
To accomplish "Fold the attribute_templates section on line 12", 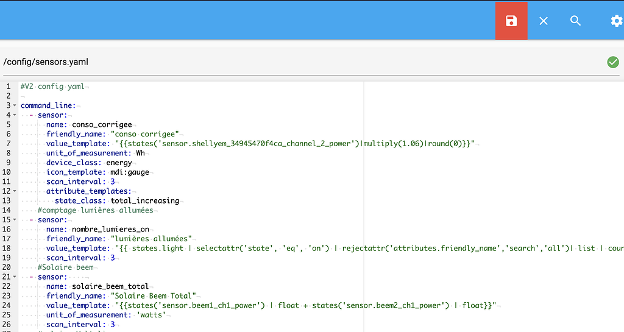I will [x=15, y=191].
